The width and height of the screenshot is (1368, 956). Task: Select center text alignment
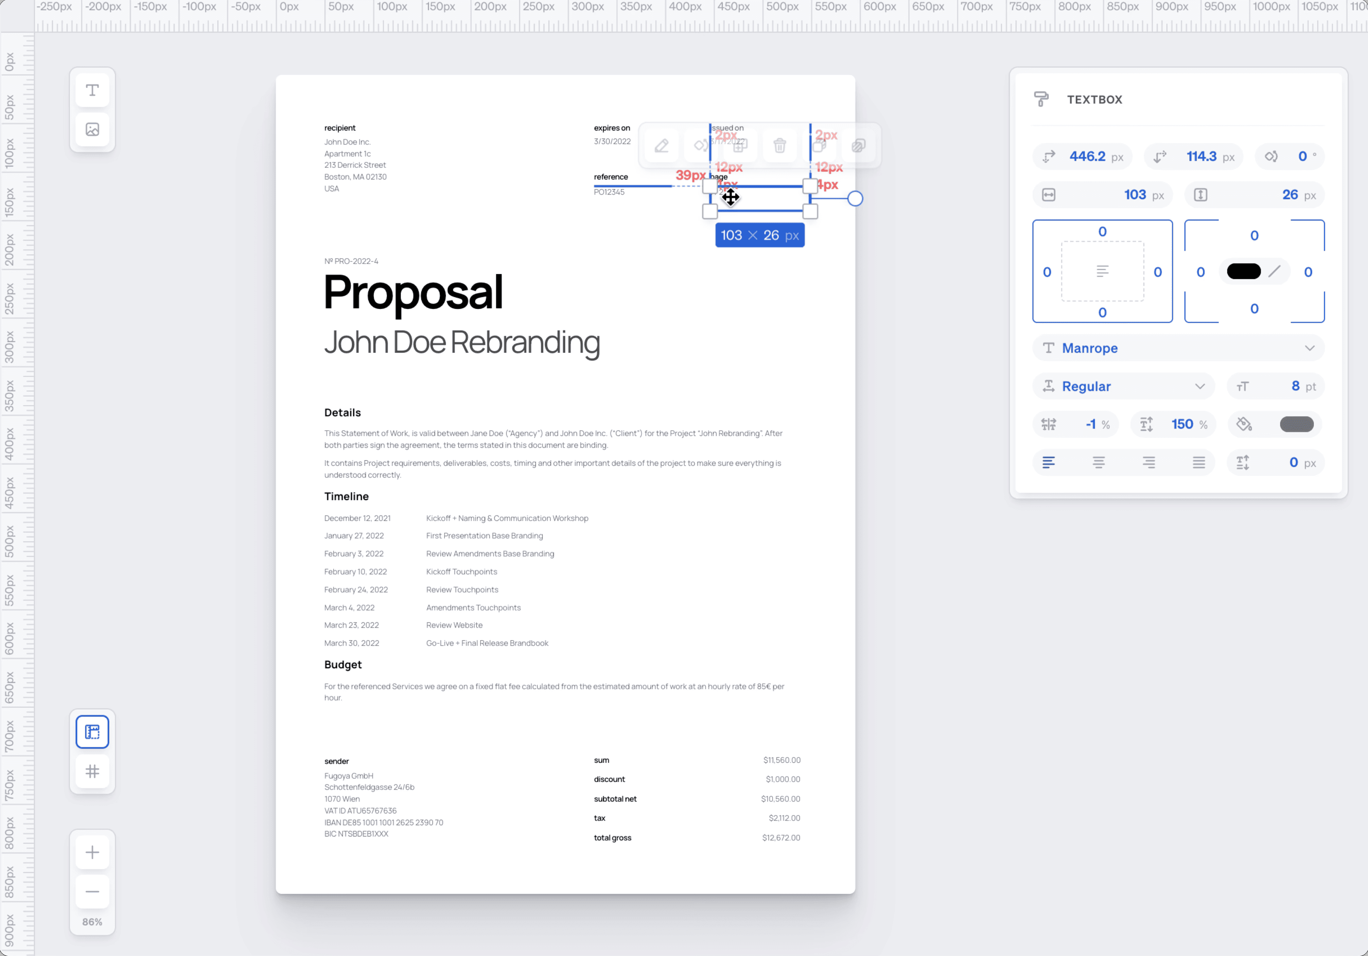(x=1099, y=462)
